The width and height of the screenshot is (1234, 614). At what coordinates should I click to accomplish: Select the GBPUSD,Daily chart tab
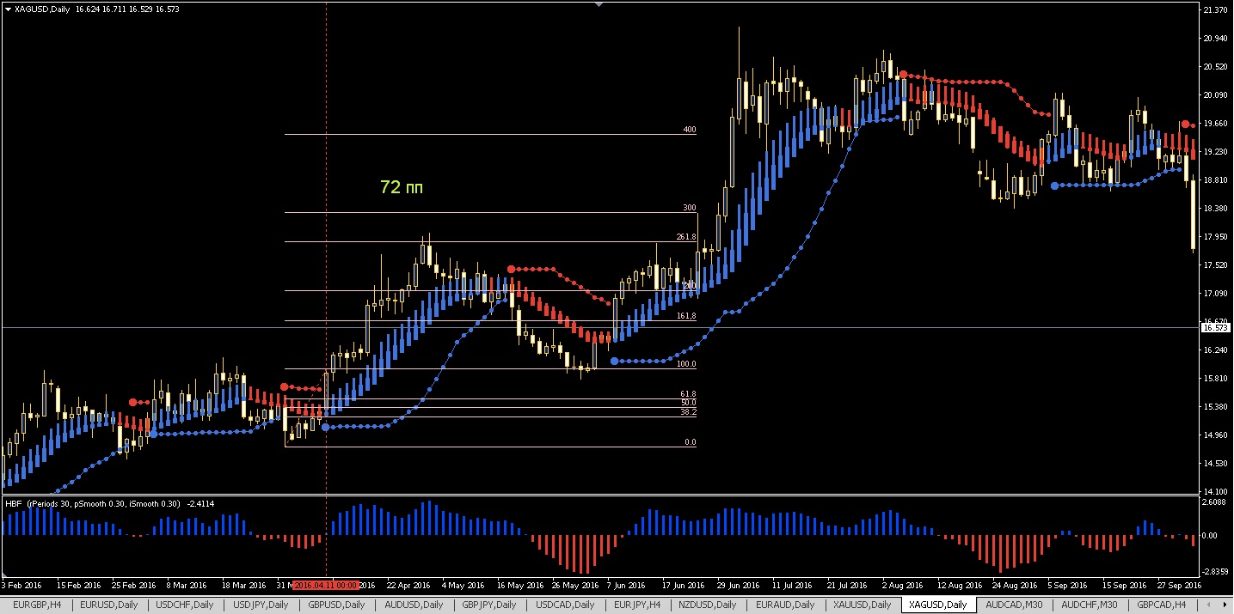(x=336, y=605)
